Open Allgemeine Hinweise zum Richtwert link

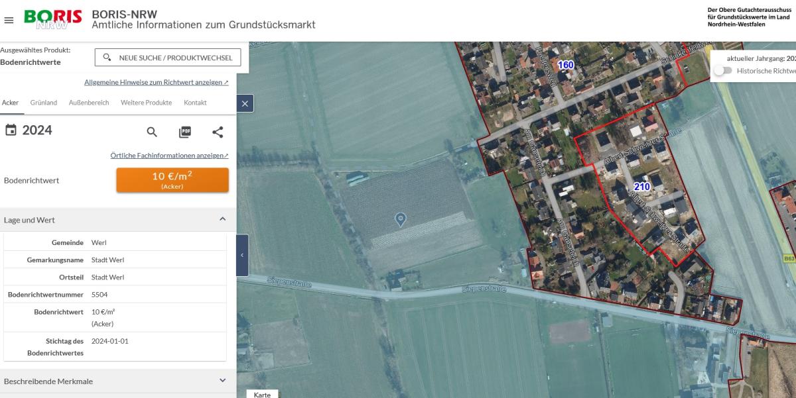tap(157, 83)
